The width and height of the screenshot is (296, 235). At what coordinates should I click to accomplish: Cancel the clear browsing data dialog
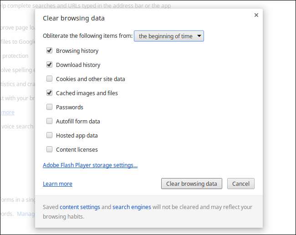240,184
